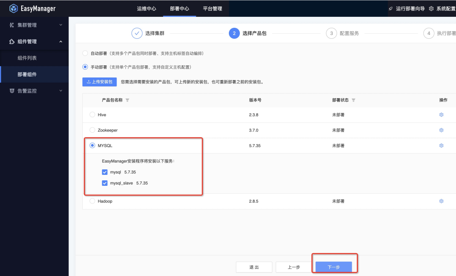
Task: Click the step 4 circle indicator
Action: tap(429, 33)
